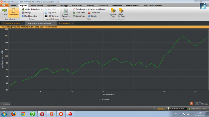Expand More Reports dropdown
The image size is (209, 117).
66,13
